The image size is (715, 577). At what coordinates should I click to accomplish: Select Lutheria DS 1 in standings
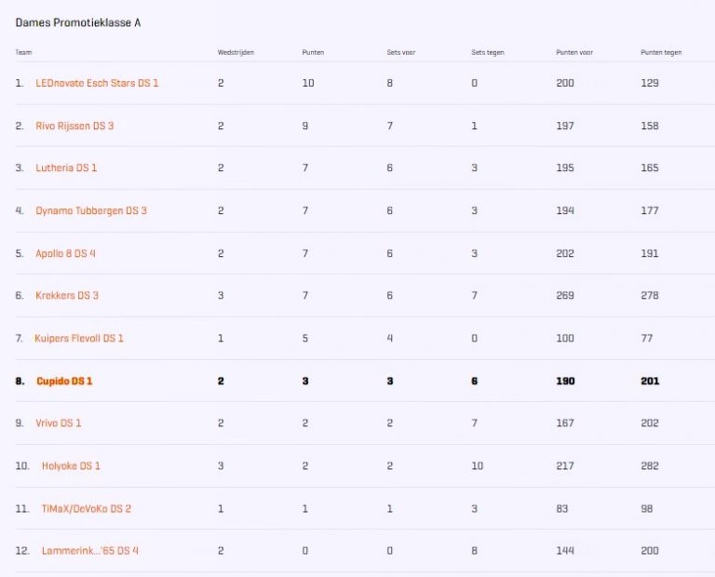66,168
